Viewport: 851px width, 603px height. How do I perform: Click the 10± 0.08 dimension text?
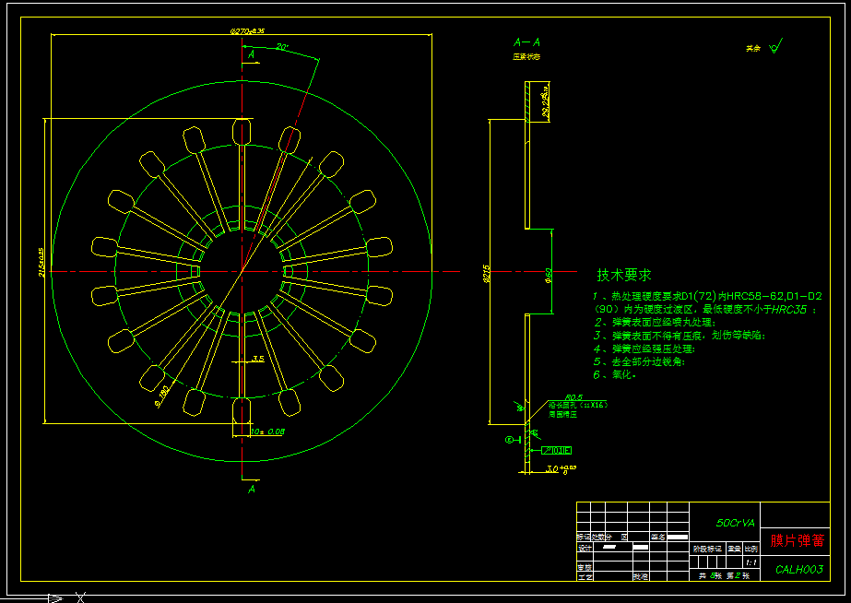268,432
